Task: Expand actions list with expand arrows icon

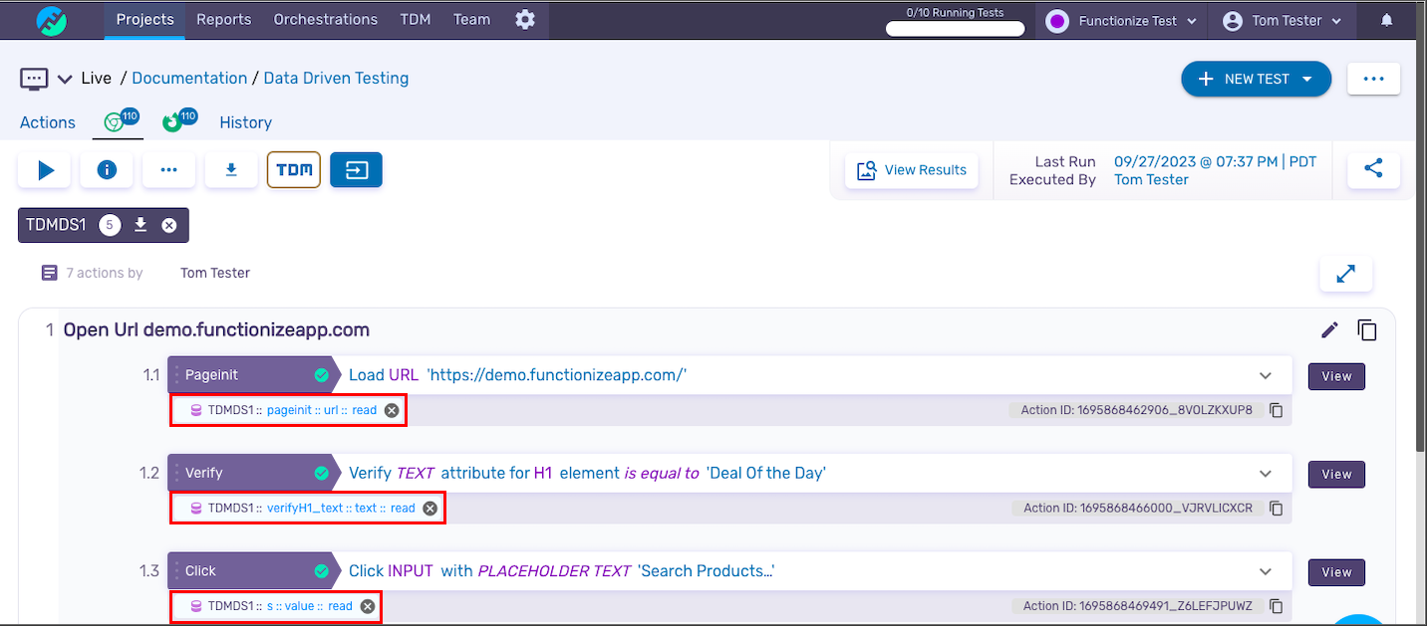Action: pos(1346,274)
